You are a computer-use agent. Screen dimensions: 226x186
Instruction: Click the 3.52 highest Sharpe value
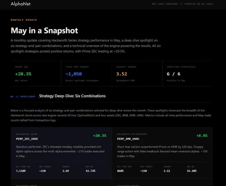pos(122,74)
